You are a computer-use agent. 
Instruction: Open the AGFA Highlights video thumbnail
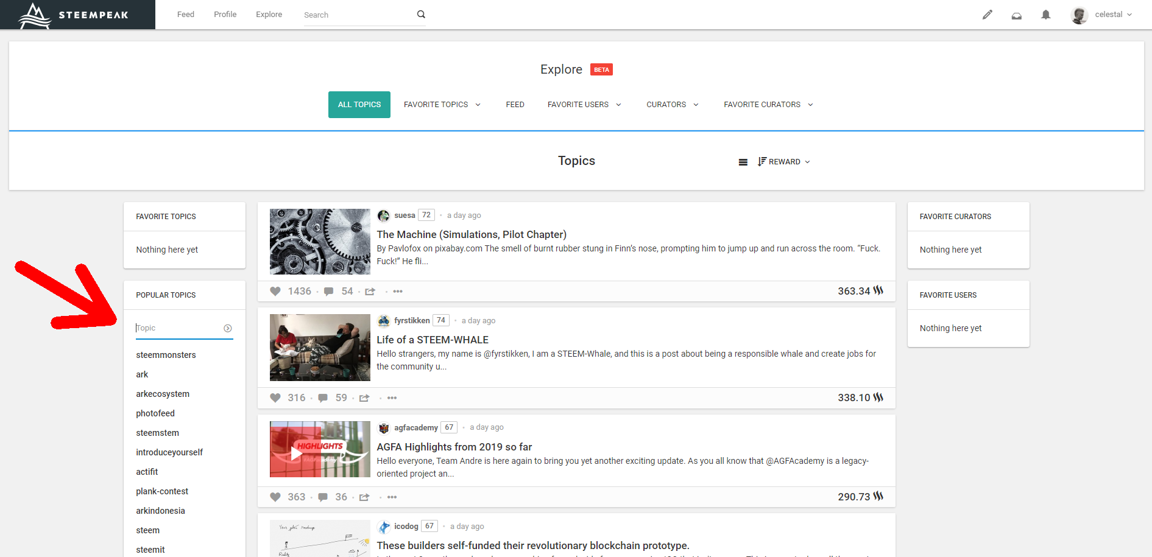click(320, 449)
